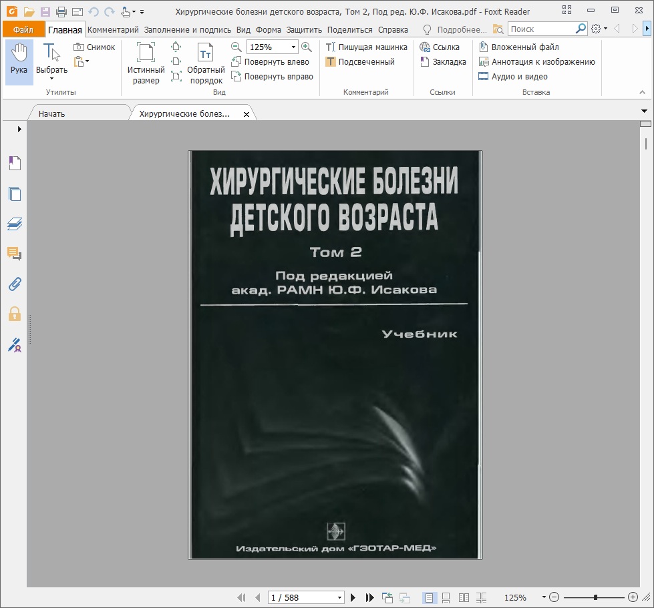
Task: Click the Fit Width icon in Вид group
Action: tap(176, 61)
